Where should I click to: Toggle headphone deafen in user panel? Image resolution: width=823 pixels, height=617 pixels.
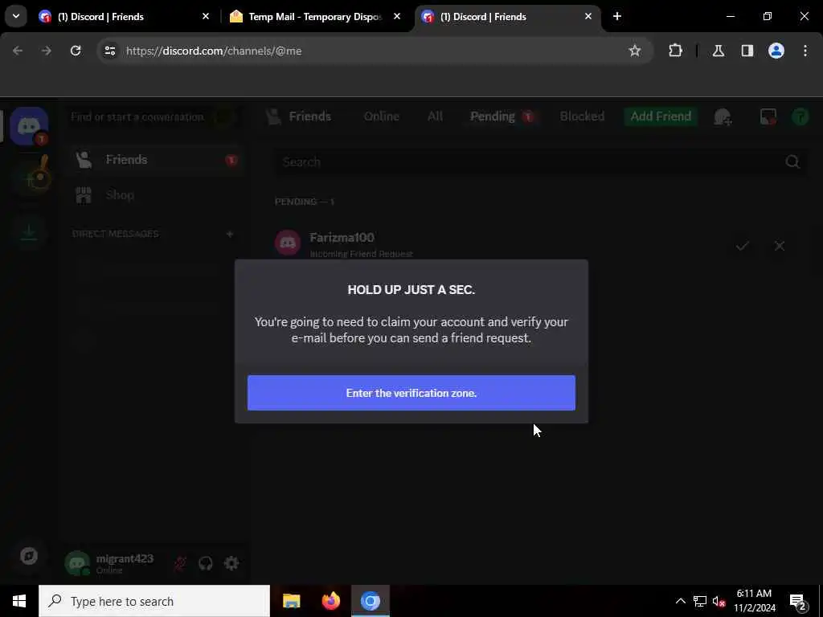click(205, 563)
